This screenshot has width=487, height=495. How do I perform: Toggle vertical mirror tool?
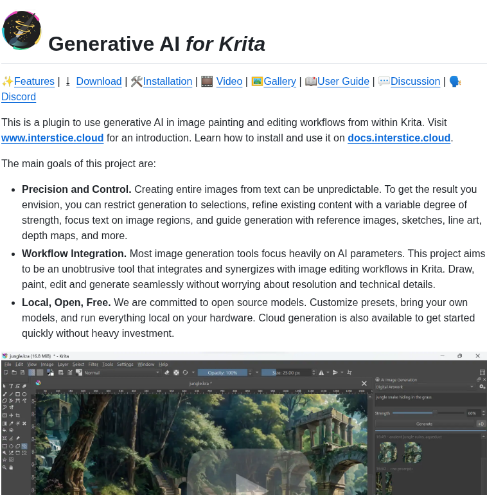335,372
